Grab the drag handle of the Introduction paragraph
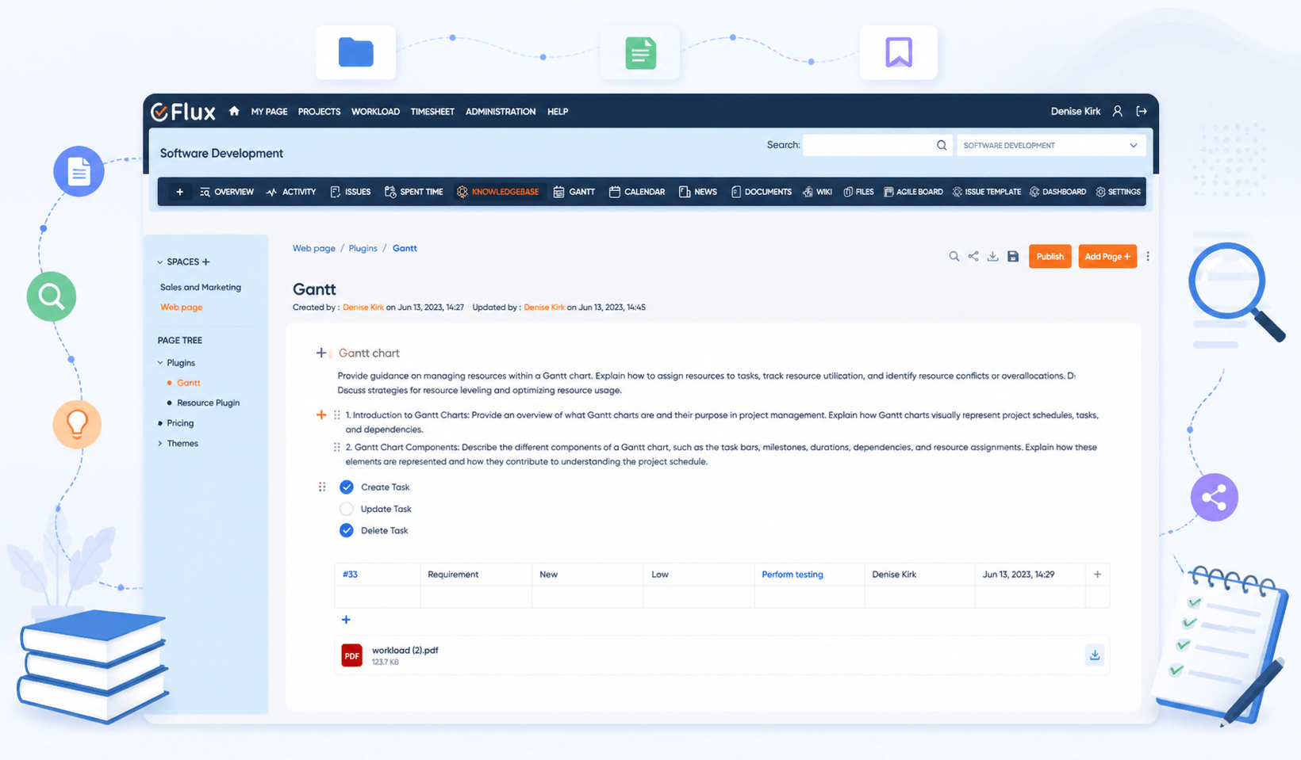This screenshot has height=760, width=1301. 337,414
